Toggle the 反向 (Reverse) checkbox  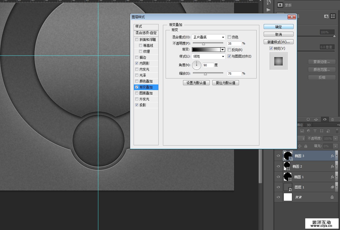pos(229,50)
